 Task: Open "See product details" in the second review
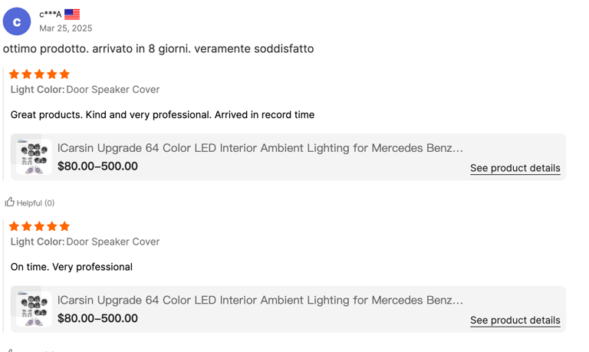[515, 320]
